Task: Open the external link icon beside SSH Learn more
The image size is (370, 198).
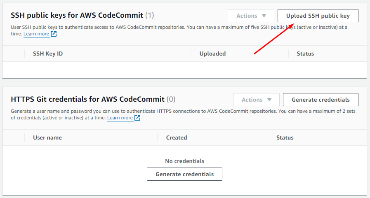Action: coord(54,34)
